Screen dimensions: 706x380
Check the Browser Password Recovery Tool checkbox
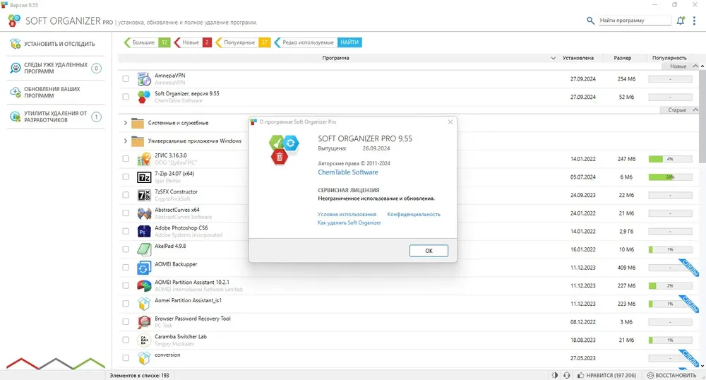tap(126, 321)
